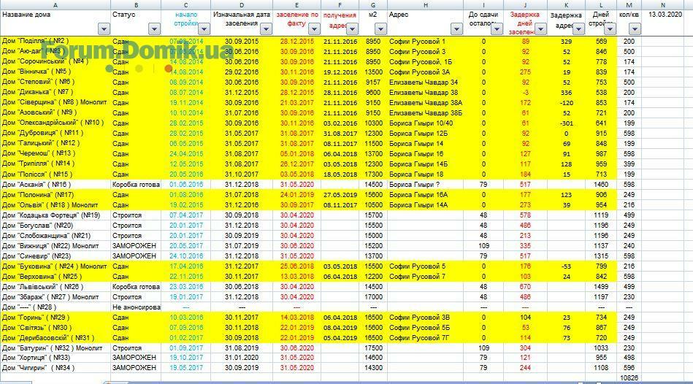Open filter dropdown for До сдачи осталось
This screenshot has width=693, height=384.
(497, 29)
